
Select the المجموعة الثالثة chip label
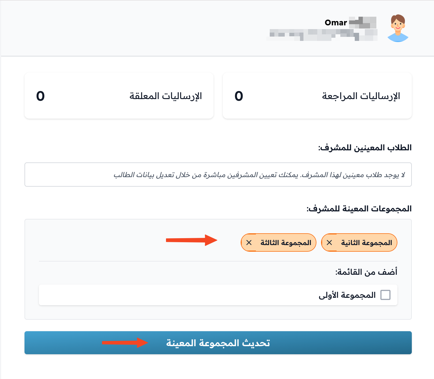click(x=286, y=243)
